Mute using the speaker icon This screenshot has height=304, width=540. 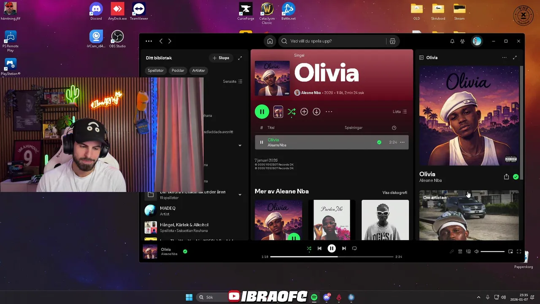click(476, 252)
